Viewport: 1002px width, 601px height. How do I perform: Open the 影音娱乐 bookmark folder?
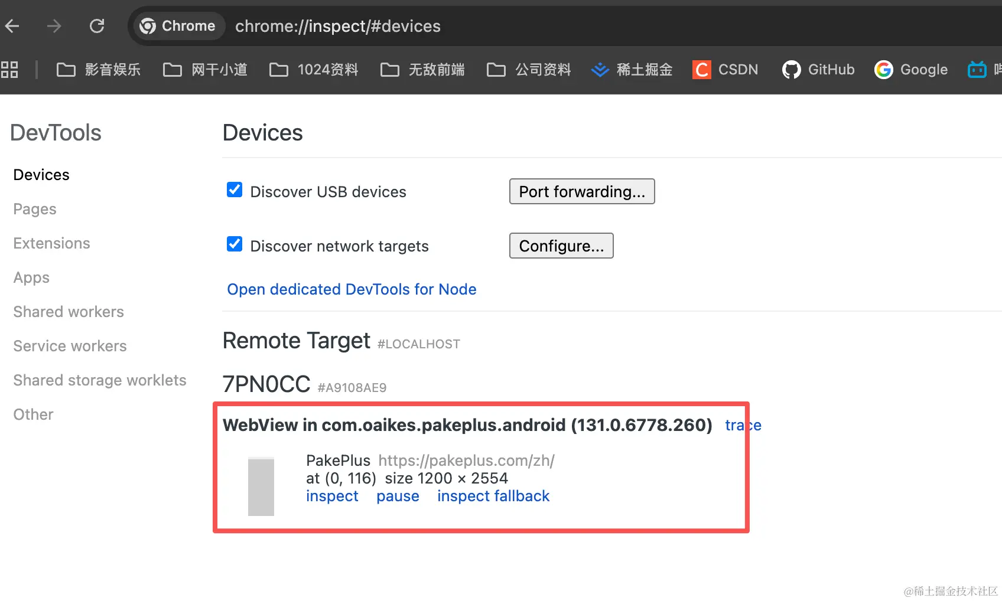click(99, 70)
